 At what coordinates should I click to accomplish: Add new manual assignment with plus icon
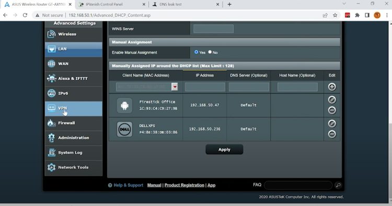[x=332, y=87]
